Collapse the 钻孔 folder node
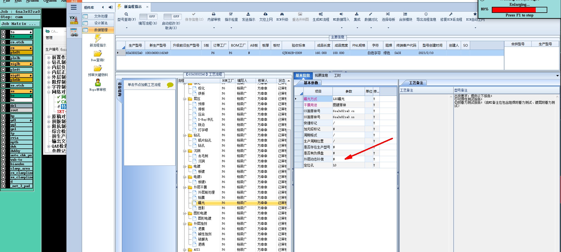The height and width of the screenshot is (252, 561). tap(185, 135)
